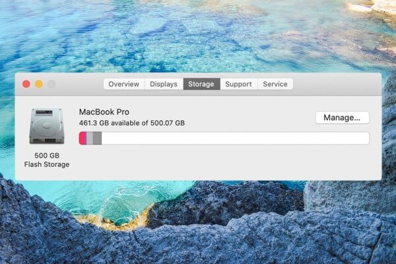Click the "Flash Storage" label
The width and height of the screenshot is (396, 264).
tap(47, 164)
